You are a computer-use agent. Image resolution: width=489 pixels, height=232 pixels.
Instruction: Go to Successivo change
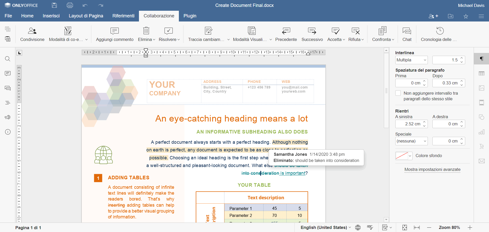[x=312, y=34]
